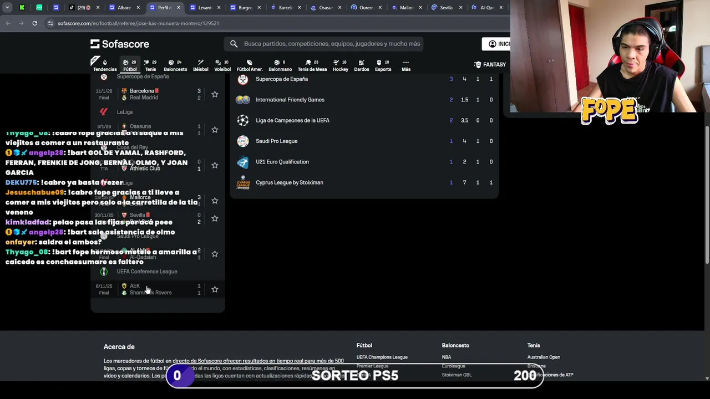Click the LaLiga logo above Osasuna match
The width and height of the screenshot is (710, 399).
(x=104, y=112)
